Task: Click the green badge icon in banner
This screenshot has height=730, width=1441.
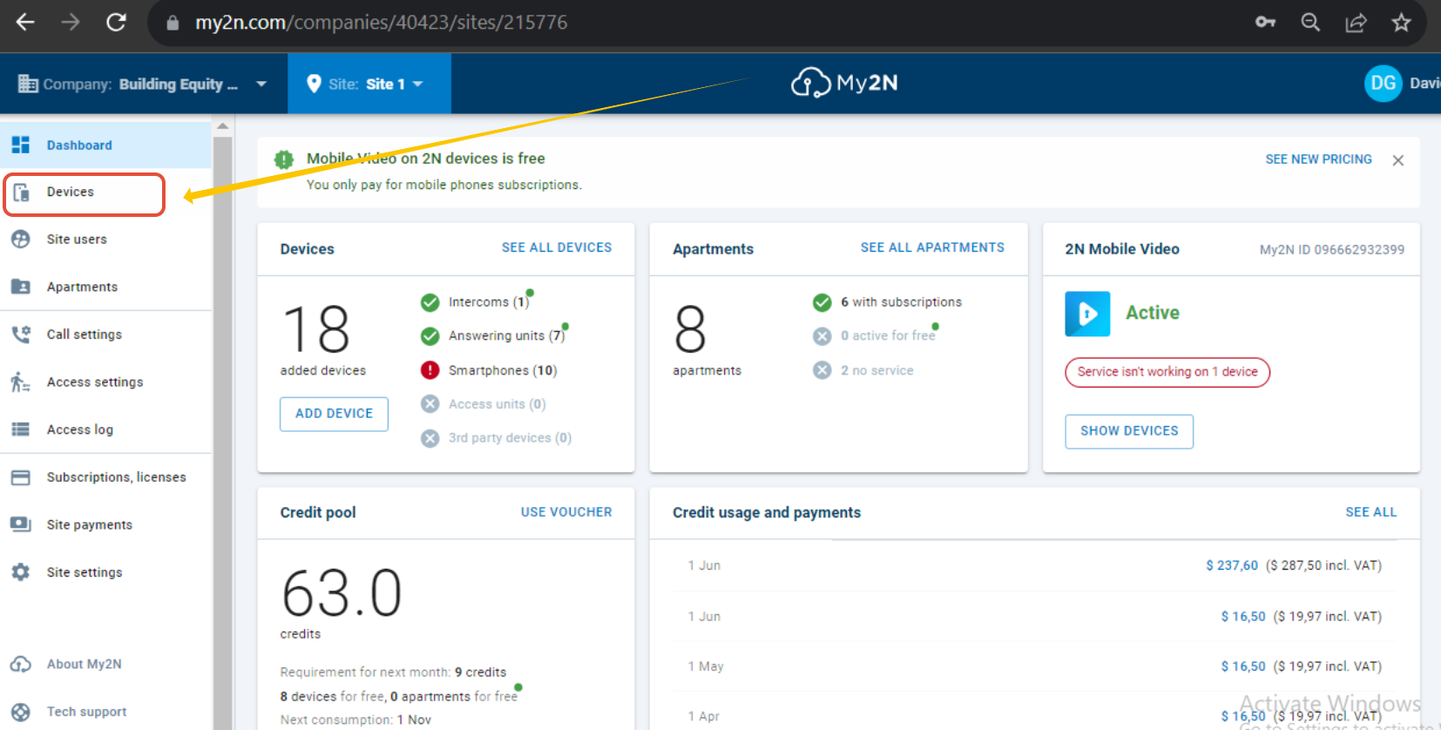Action: coord(284,159)
